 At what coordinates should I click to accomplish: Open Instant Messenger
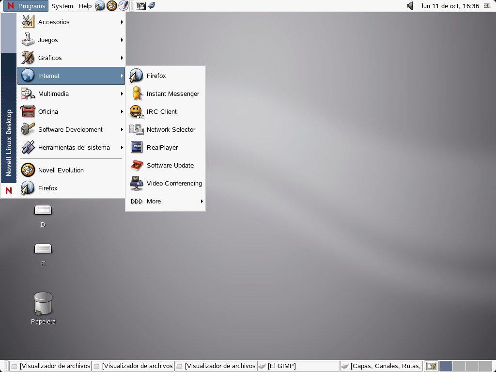tap(172, 93)
